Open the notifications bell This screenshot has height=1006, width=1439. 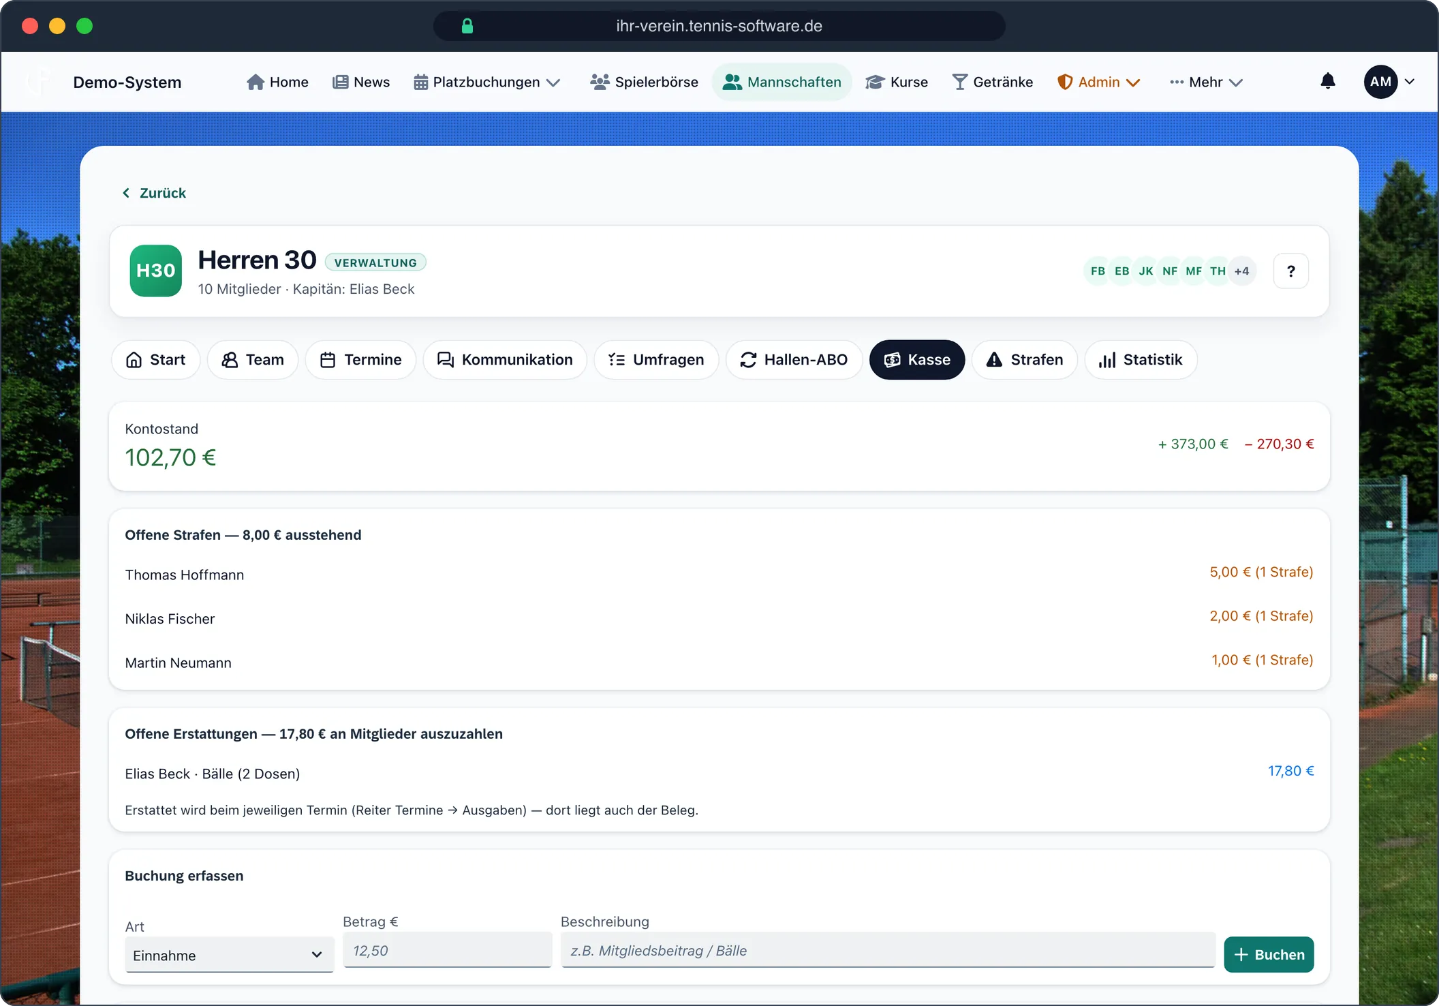pos(1327,82)
